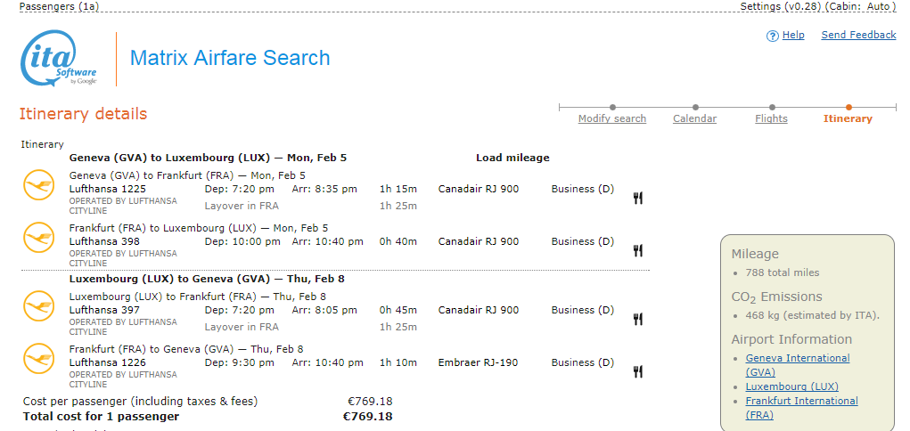Click meal icon for Lufthansa 398
910x431 pixels.
(x=638, y=250)
